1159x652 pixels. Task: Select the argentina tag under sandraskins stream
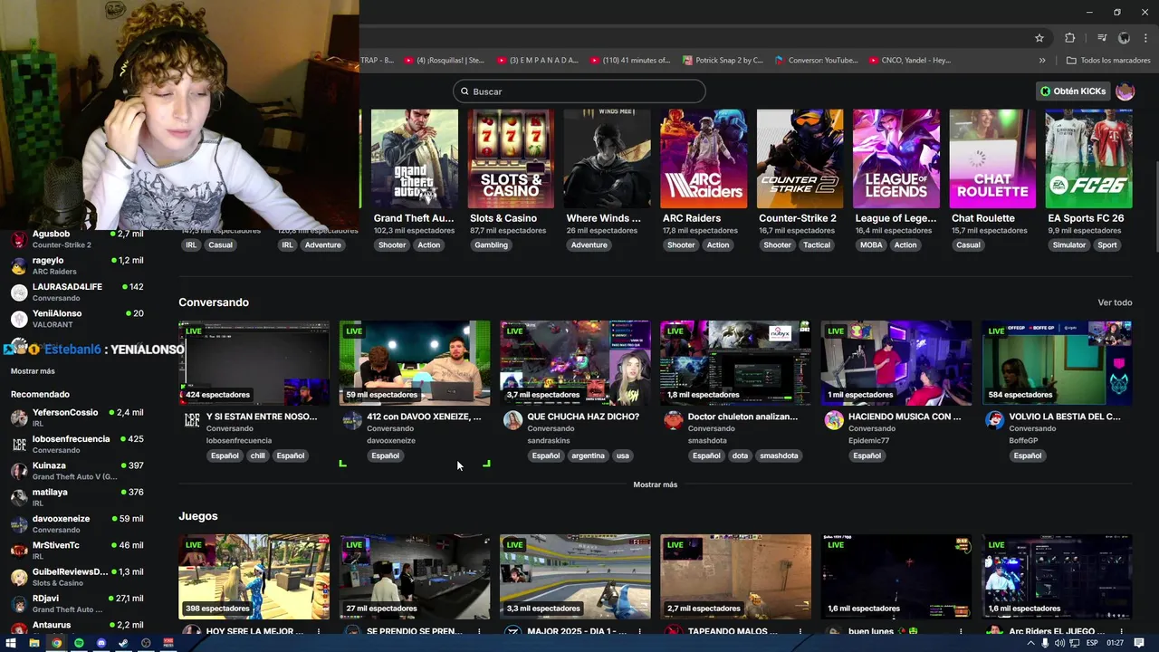[x=588, y=455]
